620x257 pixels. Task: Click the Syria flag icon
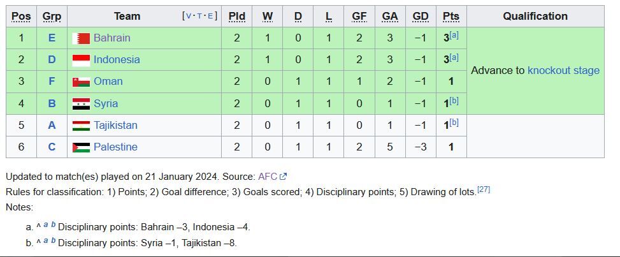(x=81, y=104)
